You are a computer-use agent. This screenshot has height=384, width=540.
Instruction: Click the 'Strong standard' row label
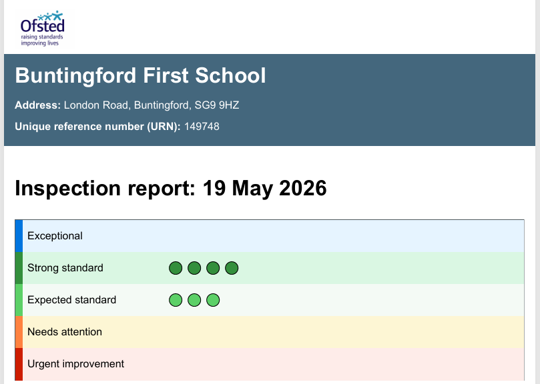[x=65, y=268]
